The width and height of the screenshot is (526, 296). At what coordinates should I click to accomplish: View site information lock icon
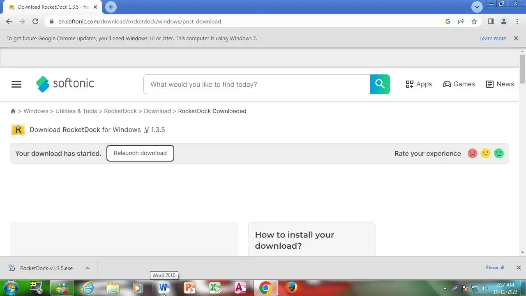pyautogui.click(x=52, y=21)
